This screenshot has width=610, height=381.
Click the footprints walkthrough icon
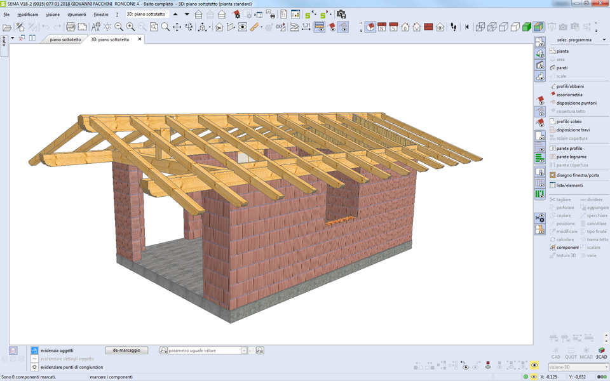click(x=454, y=27)
